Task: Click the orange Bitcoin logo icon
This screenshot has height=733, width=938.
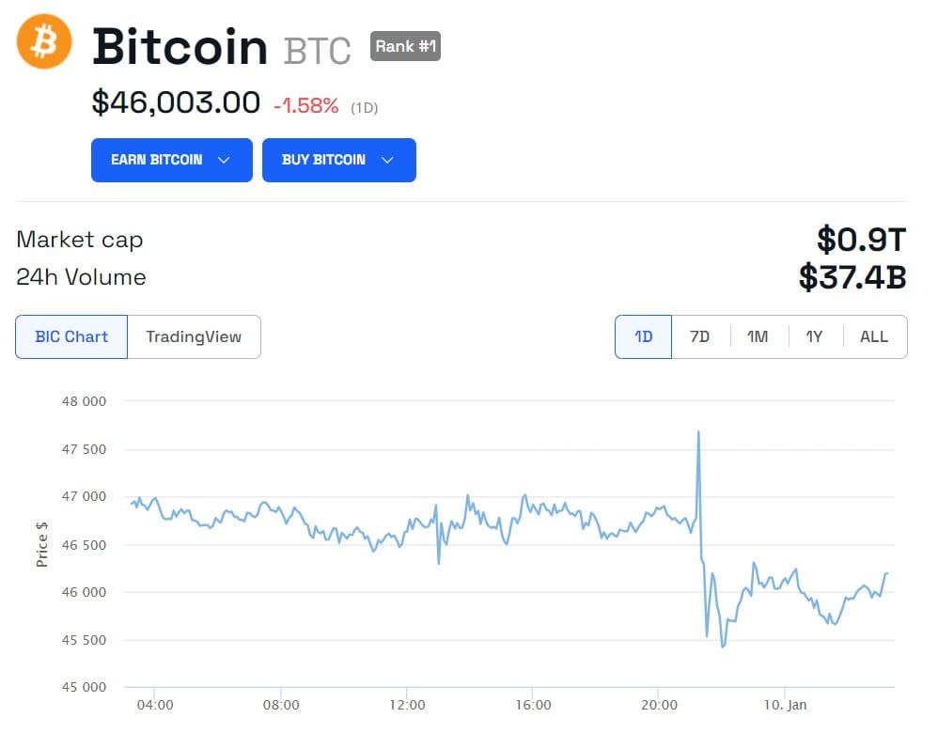Action: pos(43,41)
